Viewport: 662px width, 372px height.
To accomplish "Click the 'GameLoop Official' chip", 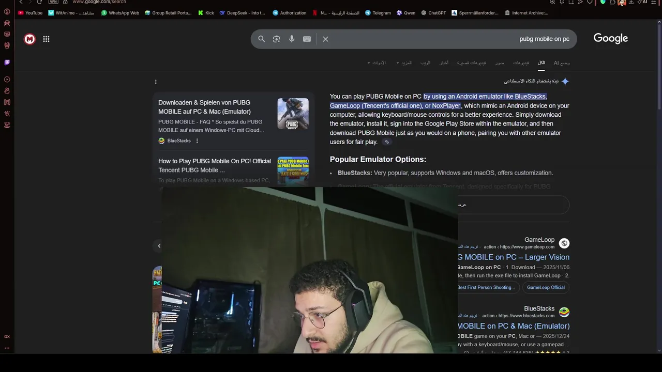I will 546,287.
